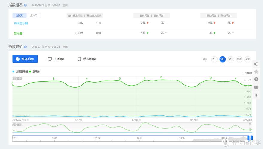The image size is (263, 149).
Task: Click the back-to-top arrow icon
Action: coord(256,95)
